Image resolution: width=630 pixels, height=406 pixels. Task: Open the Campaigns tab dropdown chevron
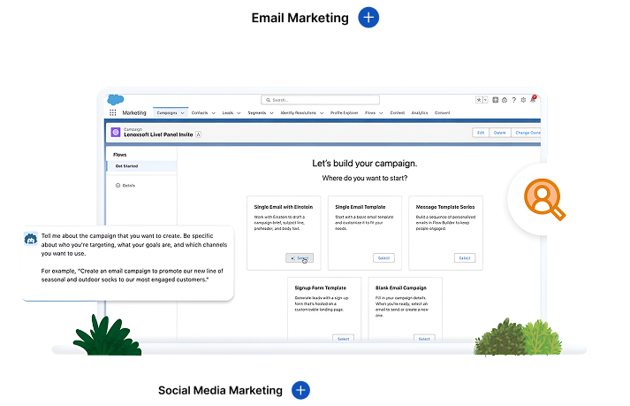pyautogui.click(x=182, y=113)
